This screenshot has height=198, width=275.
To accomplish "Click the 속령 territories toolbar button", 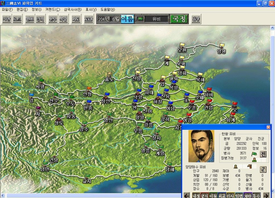I will [63, 19].
